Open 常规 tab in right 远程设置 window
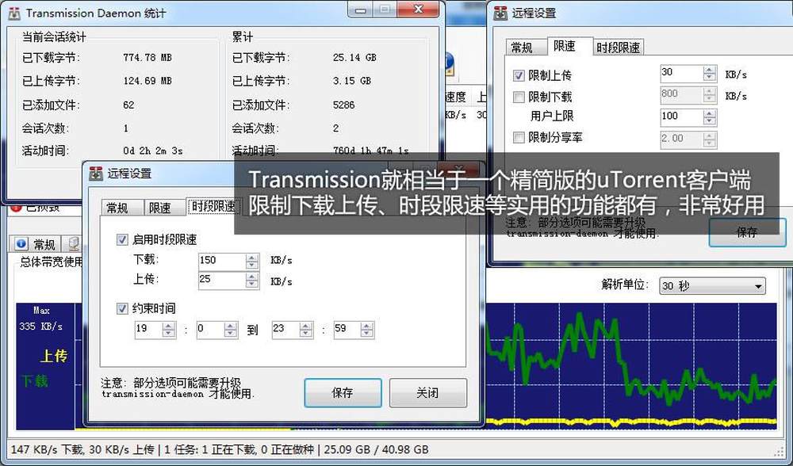Viewport: 793px width, 466px height. (x=526, y=48)
